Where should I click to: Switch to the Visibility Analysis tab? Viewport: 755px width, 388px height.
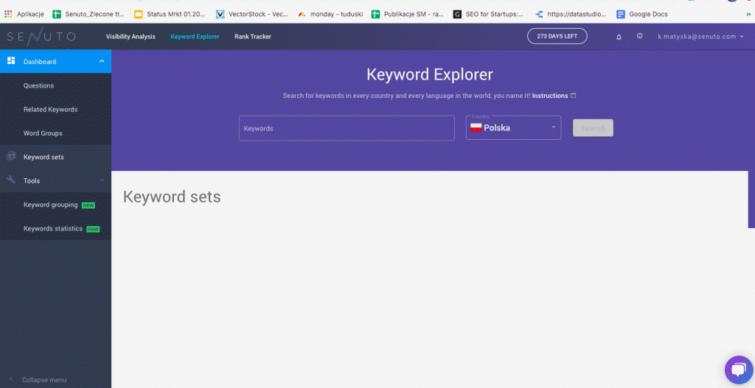[131, 37]
